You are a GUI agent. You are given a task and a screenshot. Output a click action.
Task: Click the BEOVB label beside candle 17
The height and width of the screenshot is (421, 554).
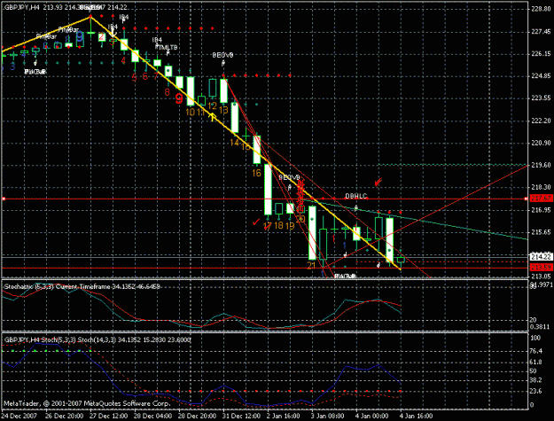pos(289,177)
